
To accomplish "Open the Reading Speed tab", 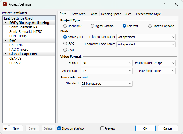I will click(x=111, y=14).
